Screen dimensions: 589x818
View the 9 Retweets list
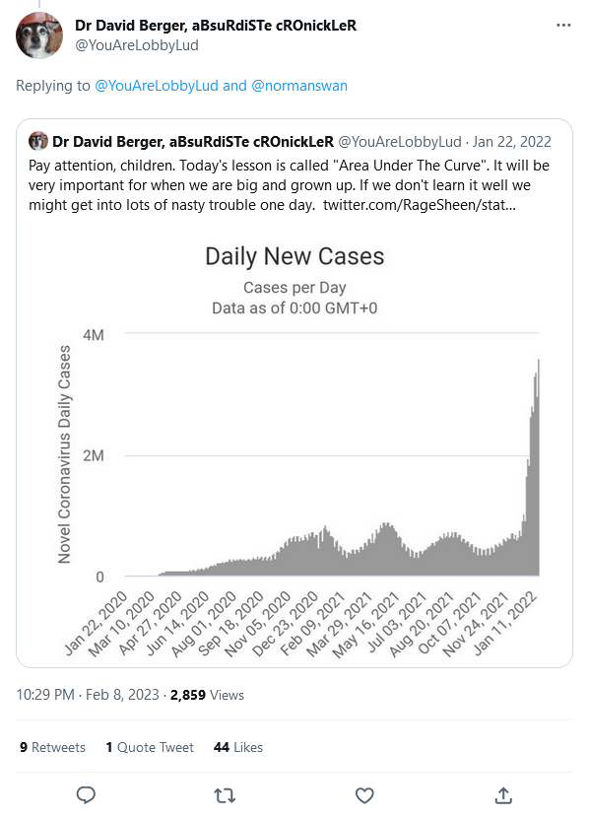pos(52,747)
